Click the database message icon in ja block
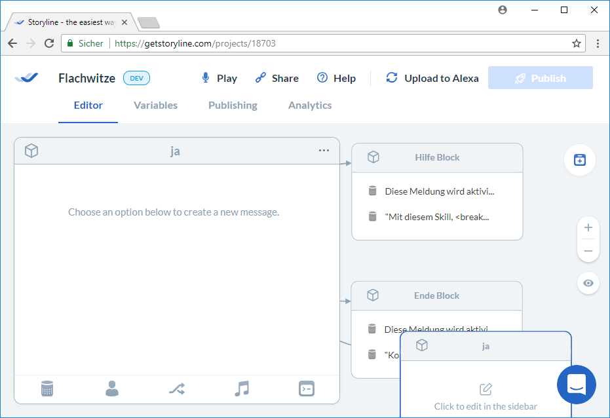 [x=47, y=389]
